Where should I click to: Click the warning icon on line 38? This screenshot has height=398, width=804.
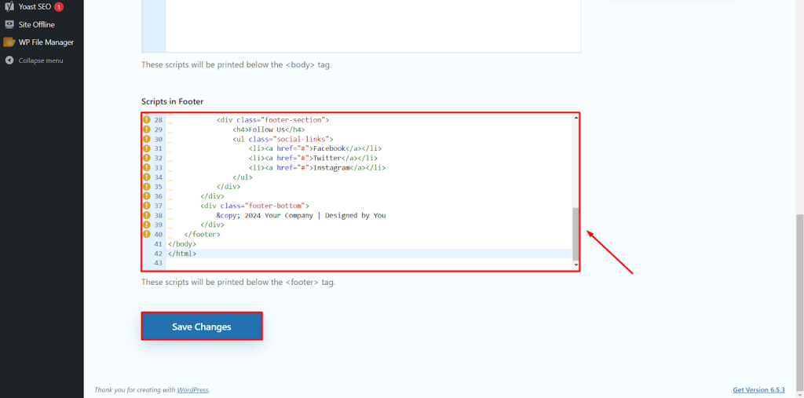(x=147, y=215)
